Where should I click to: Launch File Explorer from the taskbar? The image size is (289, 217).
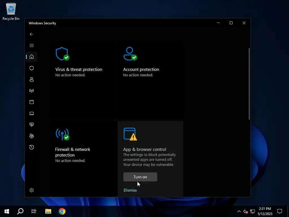point(48,211)
